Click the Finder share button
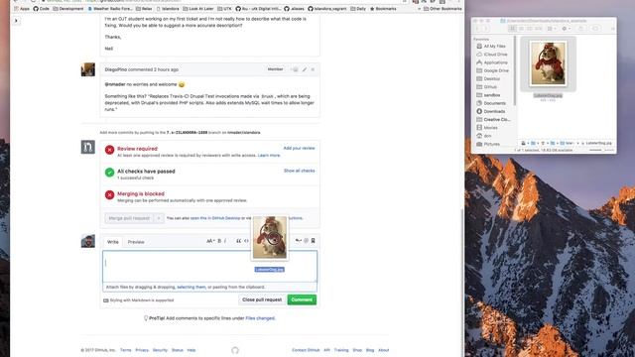Screen dimensions: 635x357 click(x=580, y=29)
